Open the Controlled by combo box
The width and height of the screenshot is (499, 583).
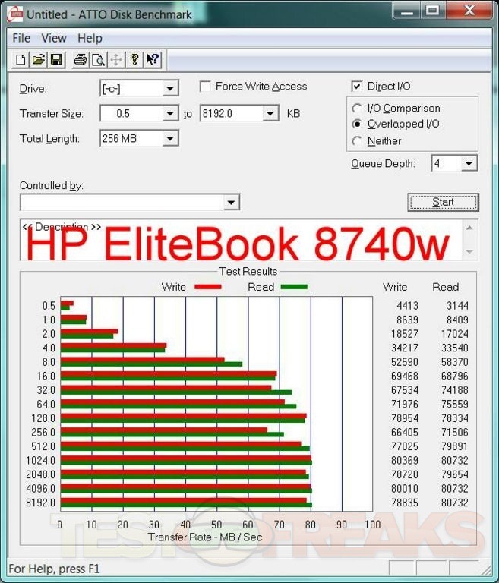point(232,202)
